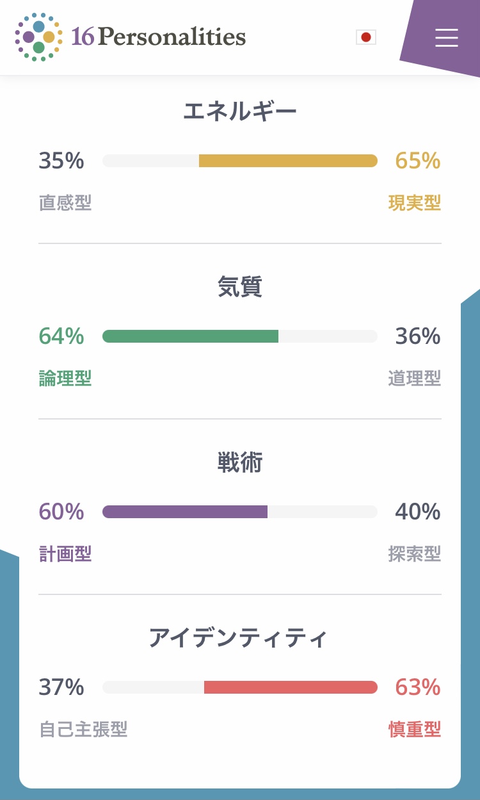Open the hamburger menu icon
The height and width of the screenshot is (800, 480).
click(x=446, y=38)
